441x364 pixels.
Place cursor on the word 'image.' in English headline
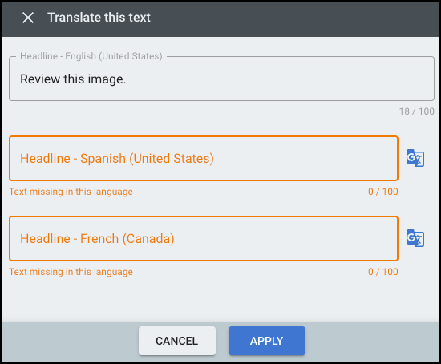click(107, 79)
